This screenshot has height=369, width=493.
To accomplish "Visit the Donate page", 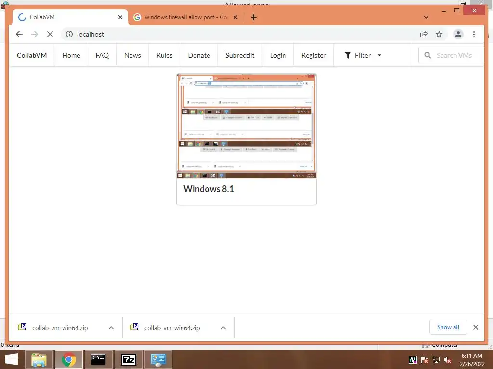I will tap(199, 55).
